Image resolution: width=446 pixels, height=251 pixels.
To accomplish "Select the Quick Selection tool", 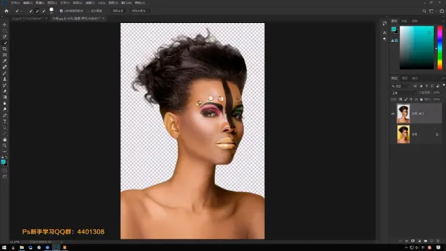I will [x=5, y=43].
